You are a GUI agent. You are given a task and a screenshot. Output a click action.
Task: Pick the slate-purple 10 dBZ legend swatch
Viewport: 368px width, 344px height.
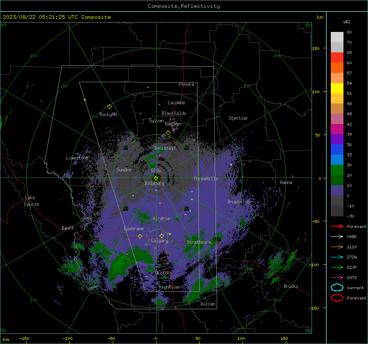coord(337,190)
